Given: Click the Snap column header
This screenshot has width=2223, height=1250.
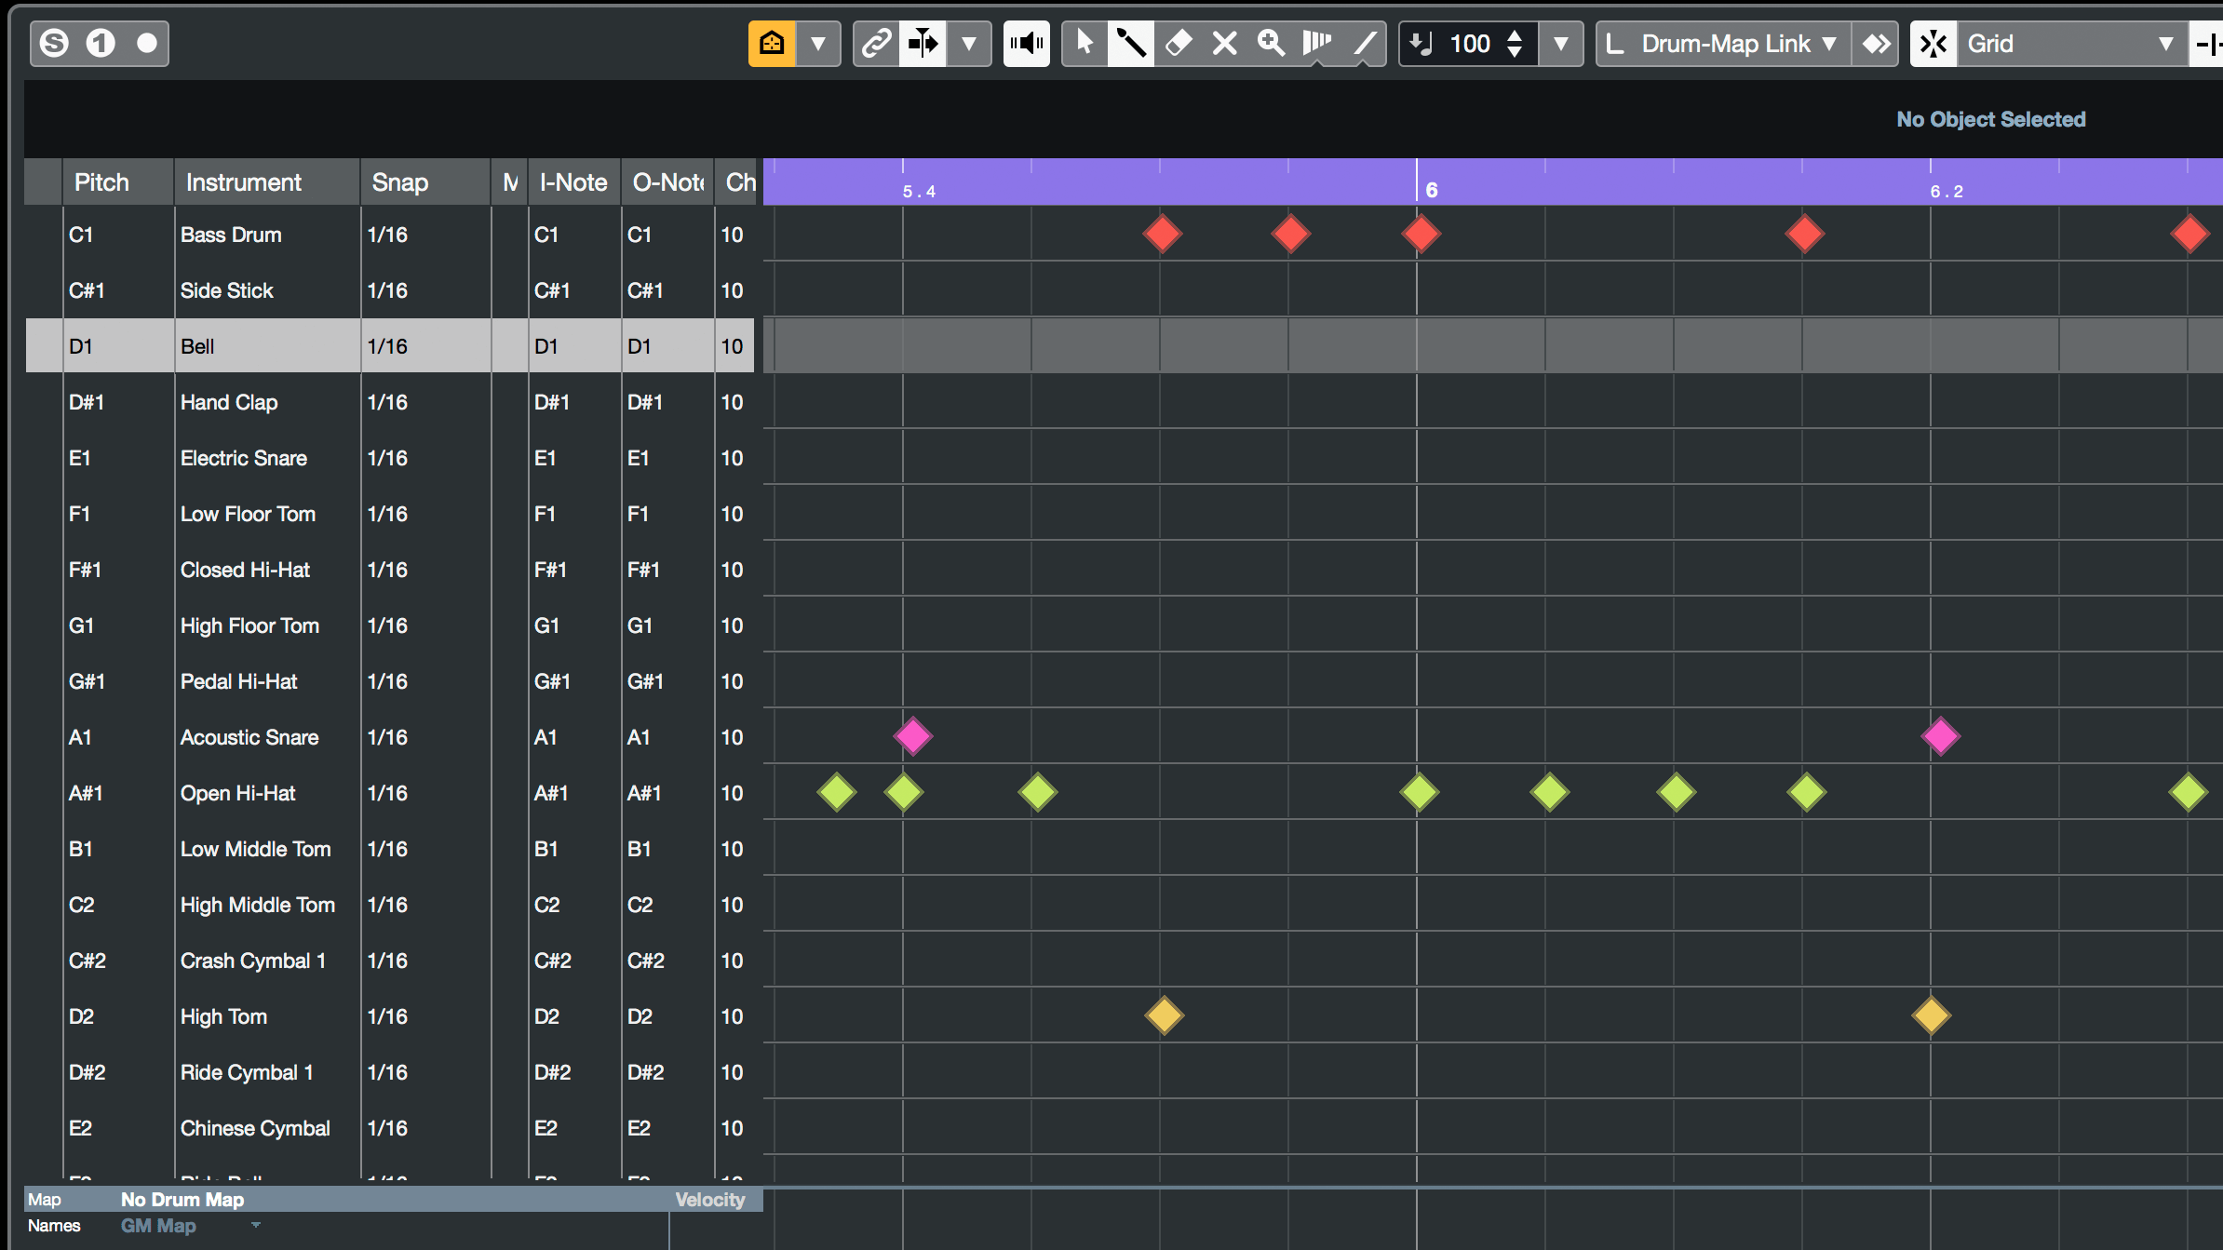Looking at the screenshot, I should [399, 182].
